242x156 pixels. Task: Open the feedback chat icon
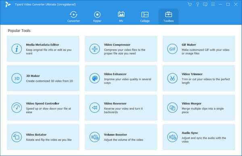click(x=205, y=4)
